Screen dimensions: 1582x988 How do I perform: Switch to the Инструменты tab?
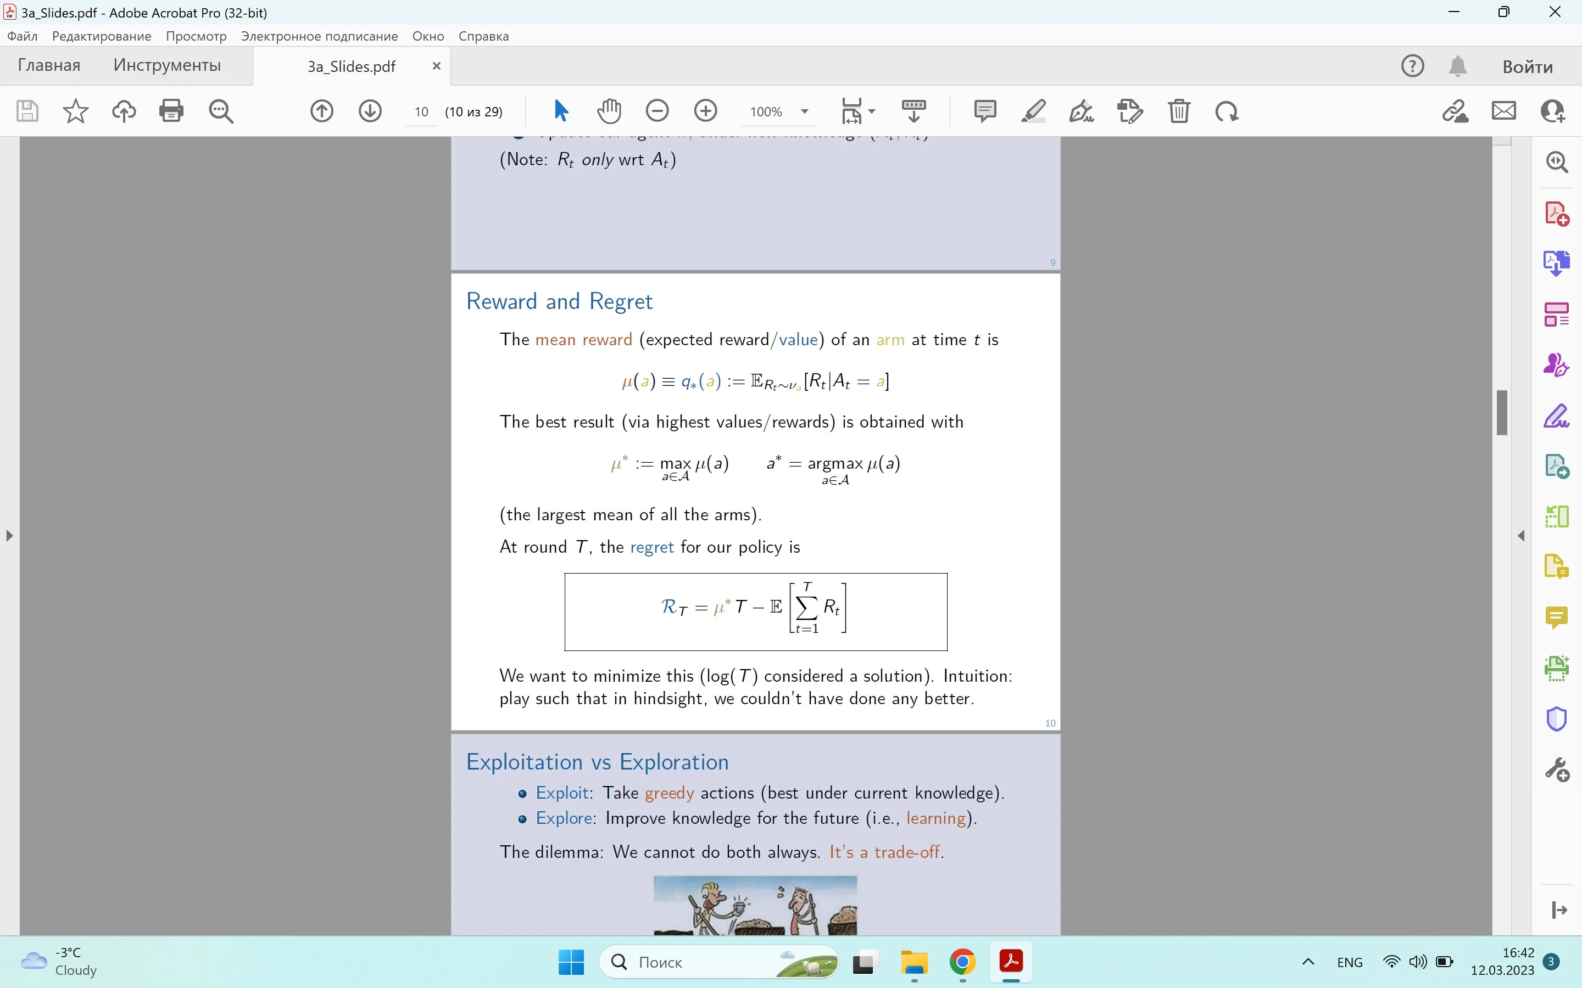[166, 65]
